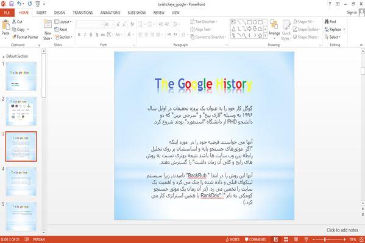Toggle Italic formatting
Screen dimensions: 365x243
click(85, 35)
